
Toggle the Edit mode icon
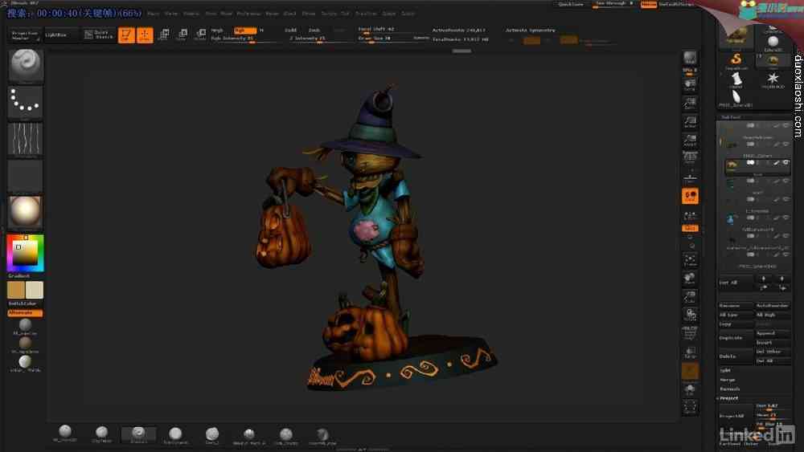(126, 35)
